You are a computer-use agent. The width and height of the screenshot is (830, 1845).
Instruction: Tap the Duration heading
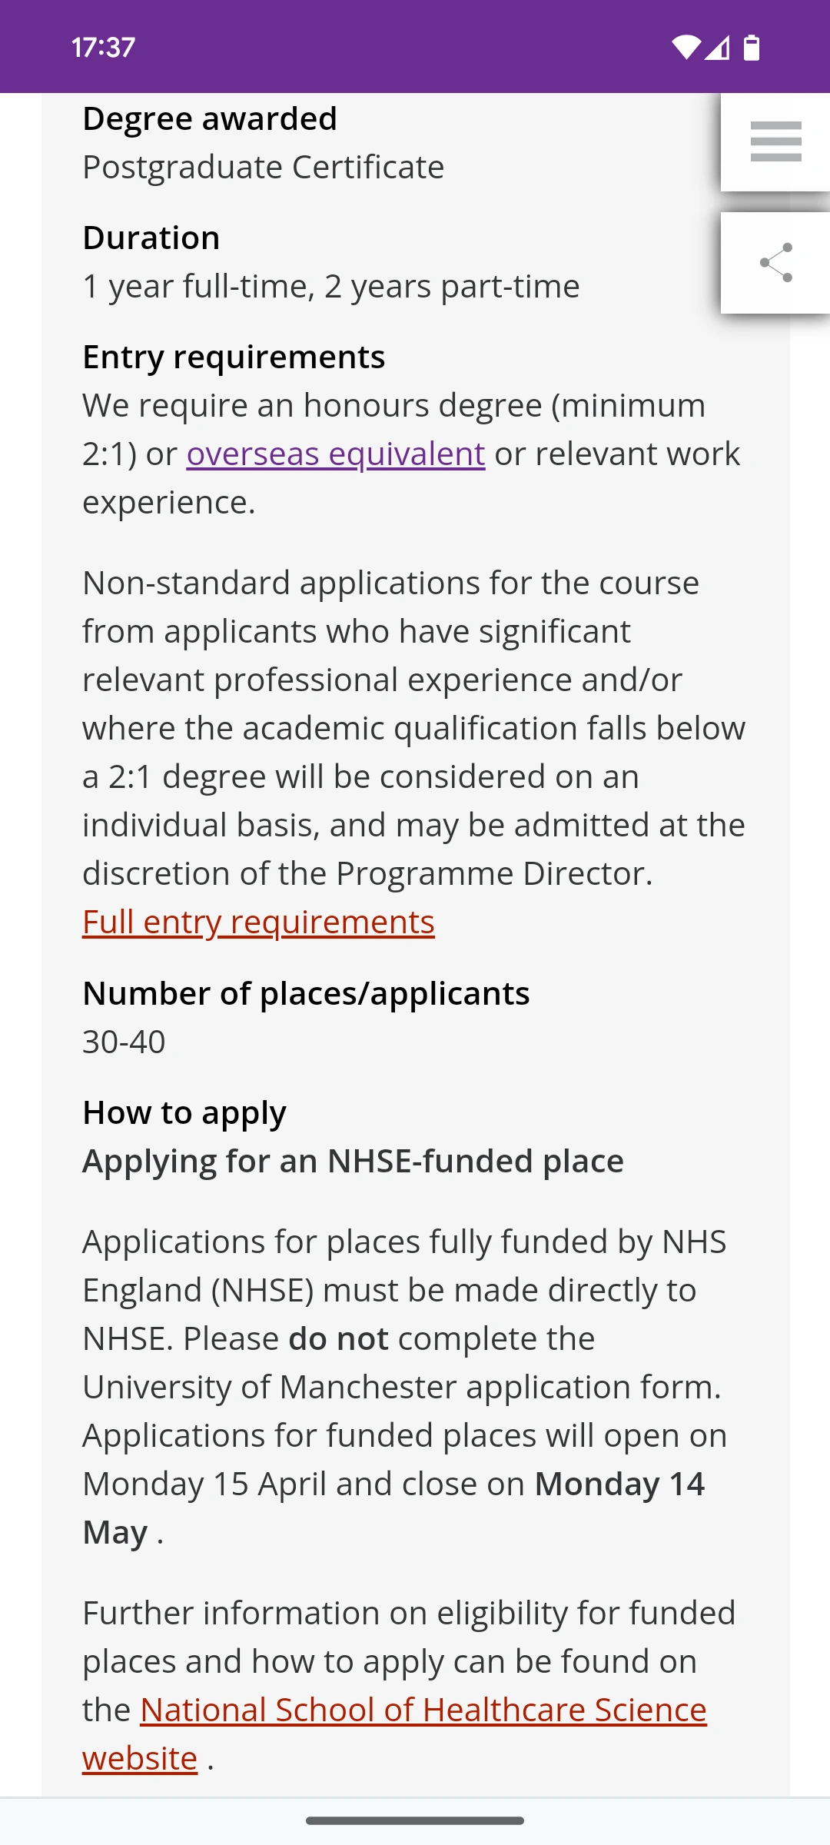pos(151,238)
